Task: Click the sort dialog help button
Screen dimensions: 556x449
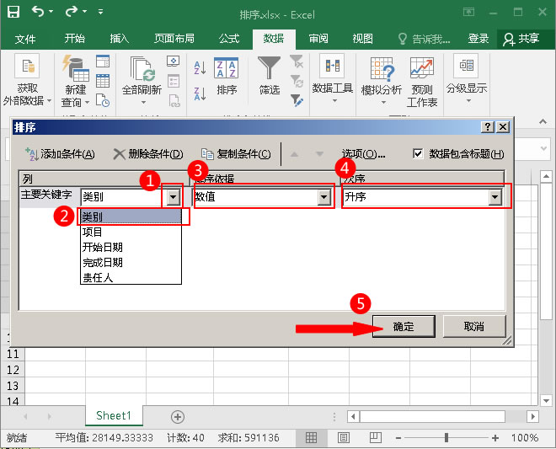Action: click(488, 127)
